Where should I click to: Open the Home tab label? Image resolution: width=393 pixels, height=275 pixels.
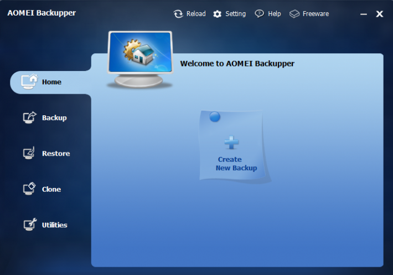click(51, 82)
